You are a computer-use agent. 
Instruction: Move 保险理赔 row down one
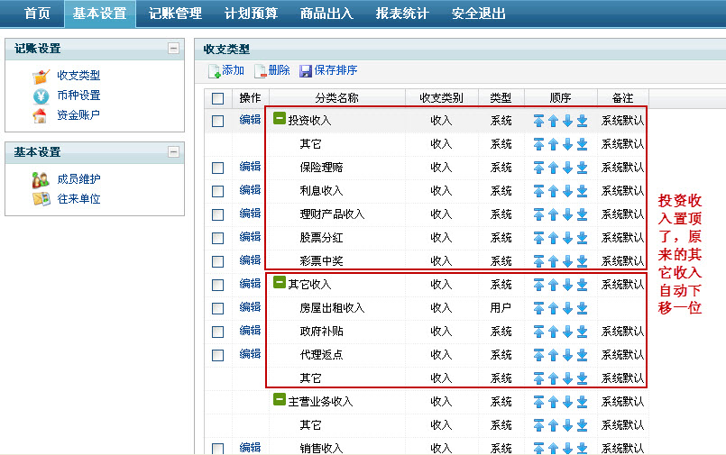click(567, 168)
